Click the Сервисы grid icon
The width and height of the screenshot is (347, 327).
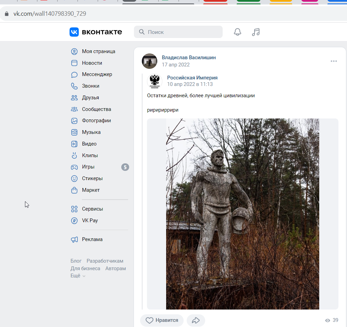pyautogui.click(x=74, y=209)
